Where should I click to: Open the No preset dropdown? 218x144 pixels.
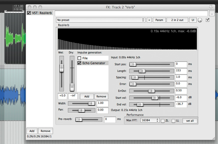pyautogui.click(x=101, y=20)
